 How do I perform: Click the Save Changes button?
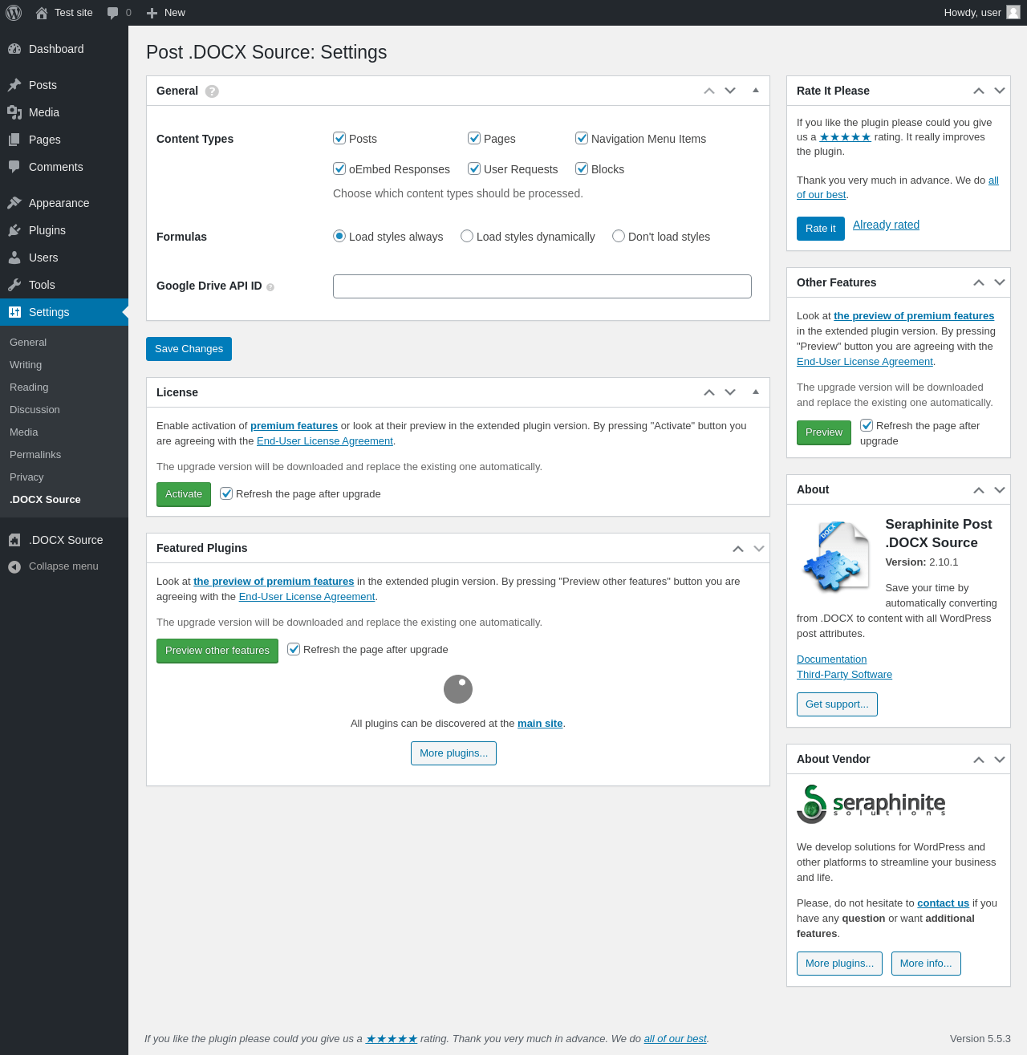click(189, 349)
